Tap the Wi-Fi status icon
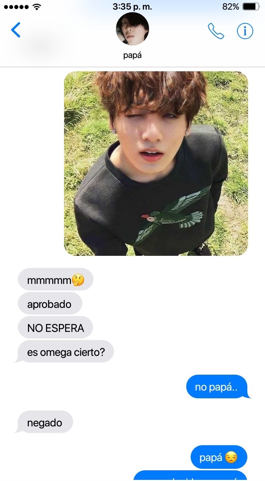The width and height of the screenshot is (265, 481). pos(36,7)
